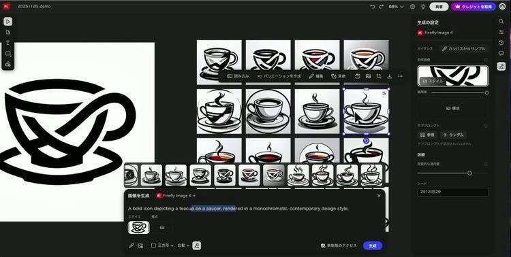Click the reference sub-prompt button
Screen dimensions: 511x257
tap(427, 135)
